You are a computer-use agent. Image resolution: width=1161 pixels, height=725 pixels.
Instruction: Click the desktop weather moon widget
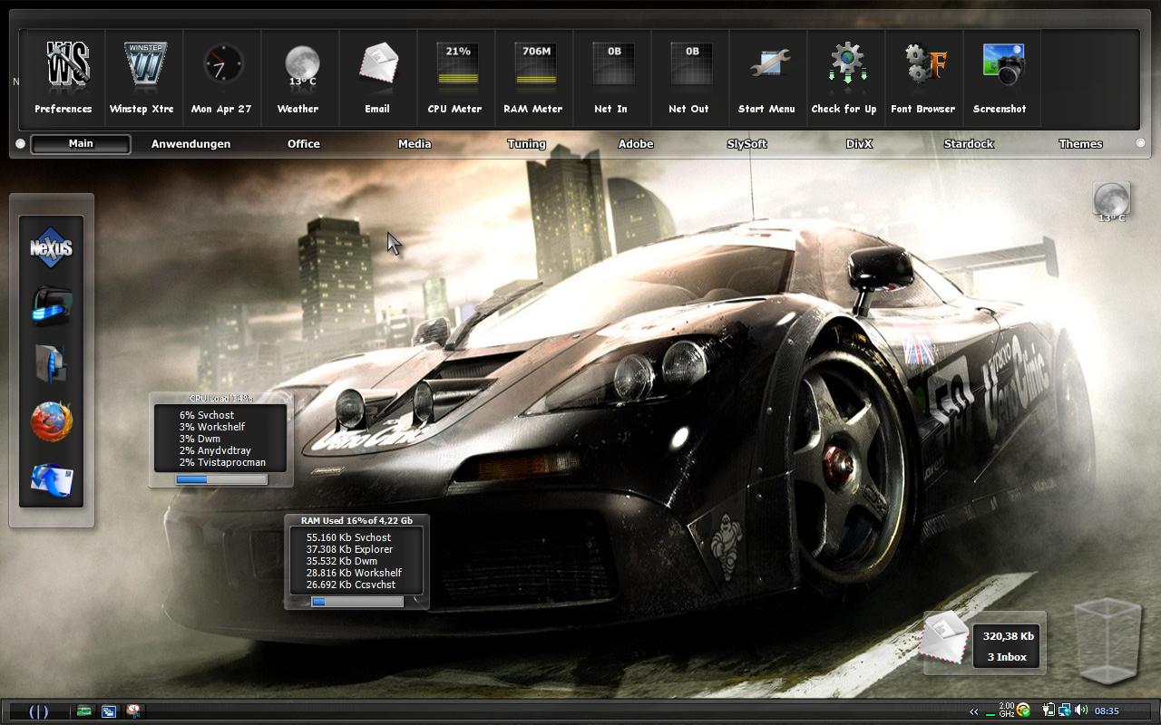(x=1111, y=200)
